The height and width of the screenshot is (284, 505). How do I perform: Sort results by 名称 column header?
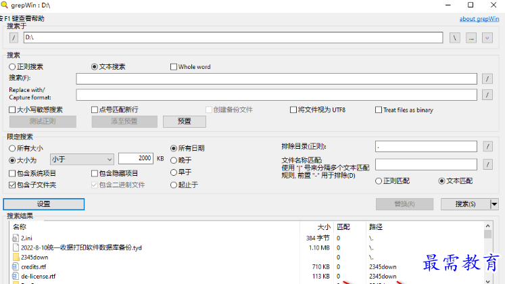coord(155,227)
